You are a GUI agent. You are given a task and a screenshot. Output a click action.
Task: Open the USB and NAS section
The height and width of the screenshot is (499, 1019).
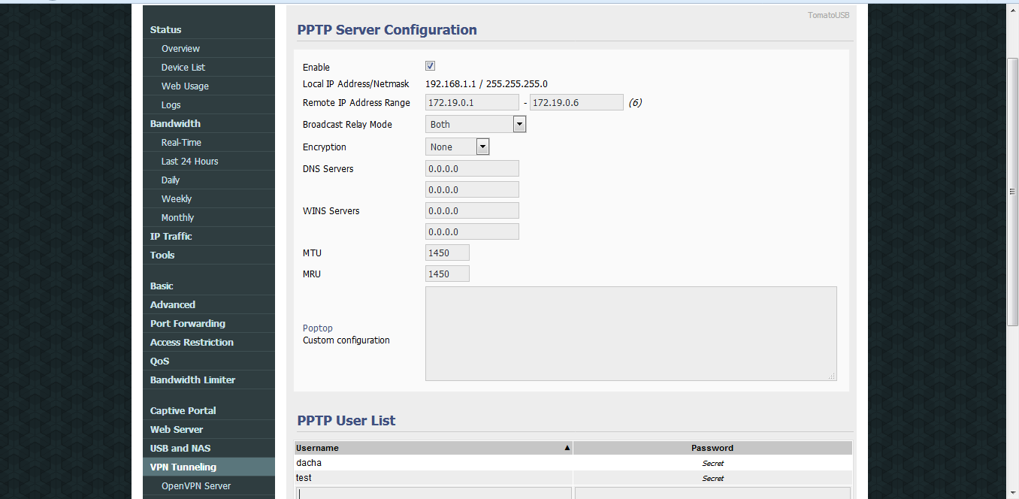209,448
